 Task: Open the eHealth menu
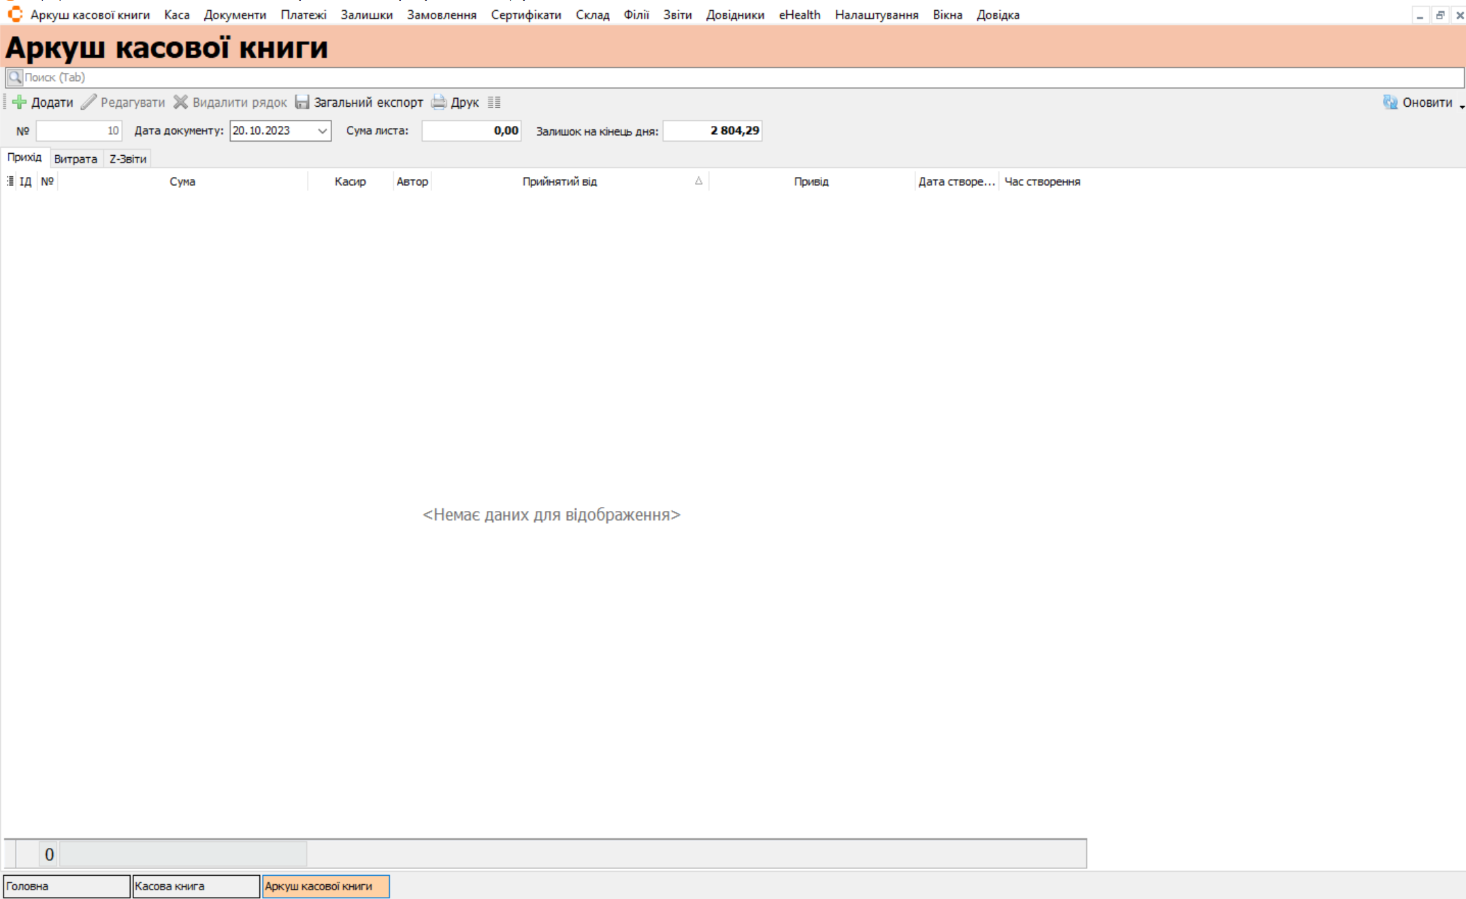pos(799,14)
